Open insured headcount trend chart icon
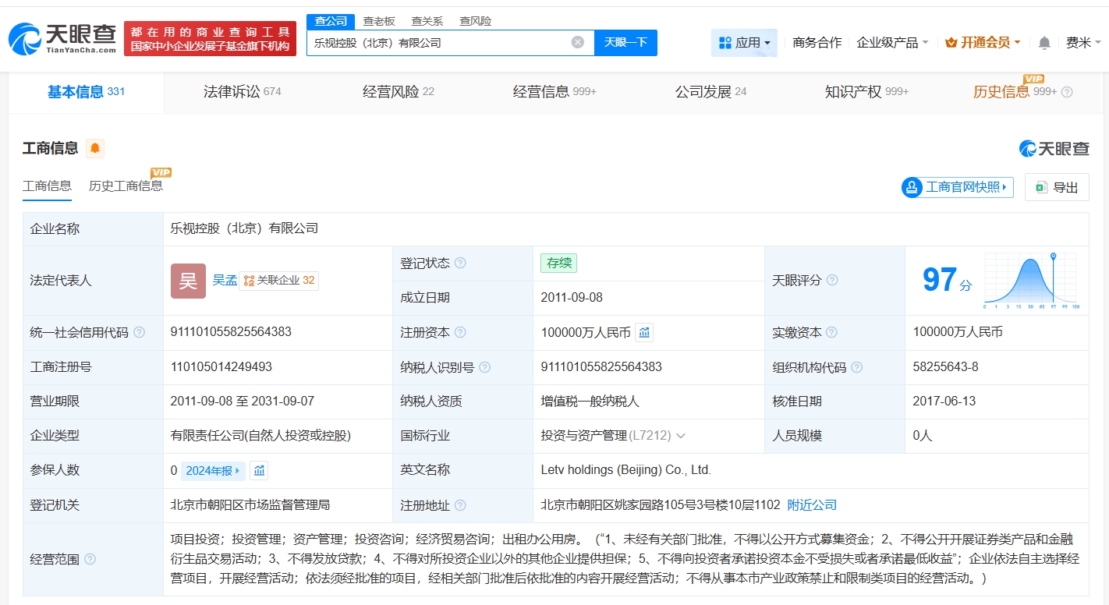Screen dimensions: 1109x605 259,470
